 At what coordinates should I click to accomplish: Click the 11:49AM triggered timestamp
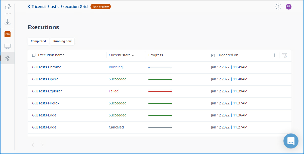(x=229, y=67)
